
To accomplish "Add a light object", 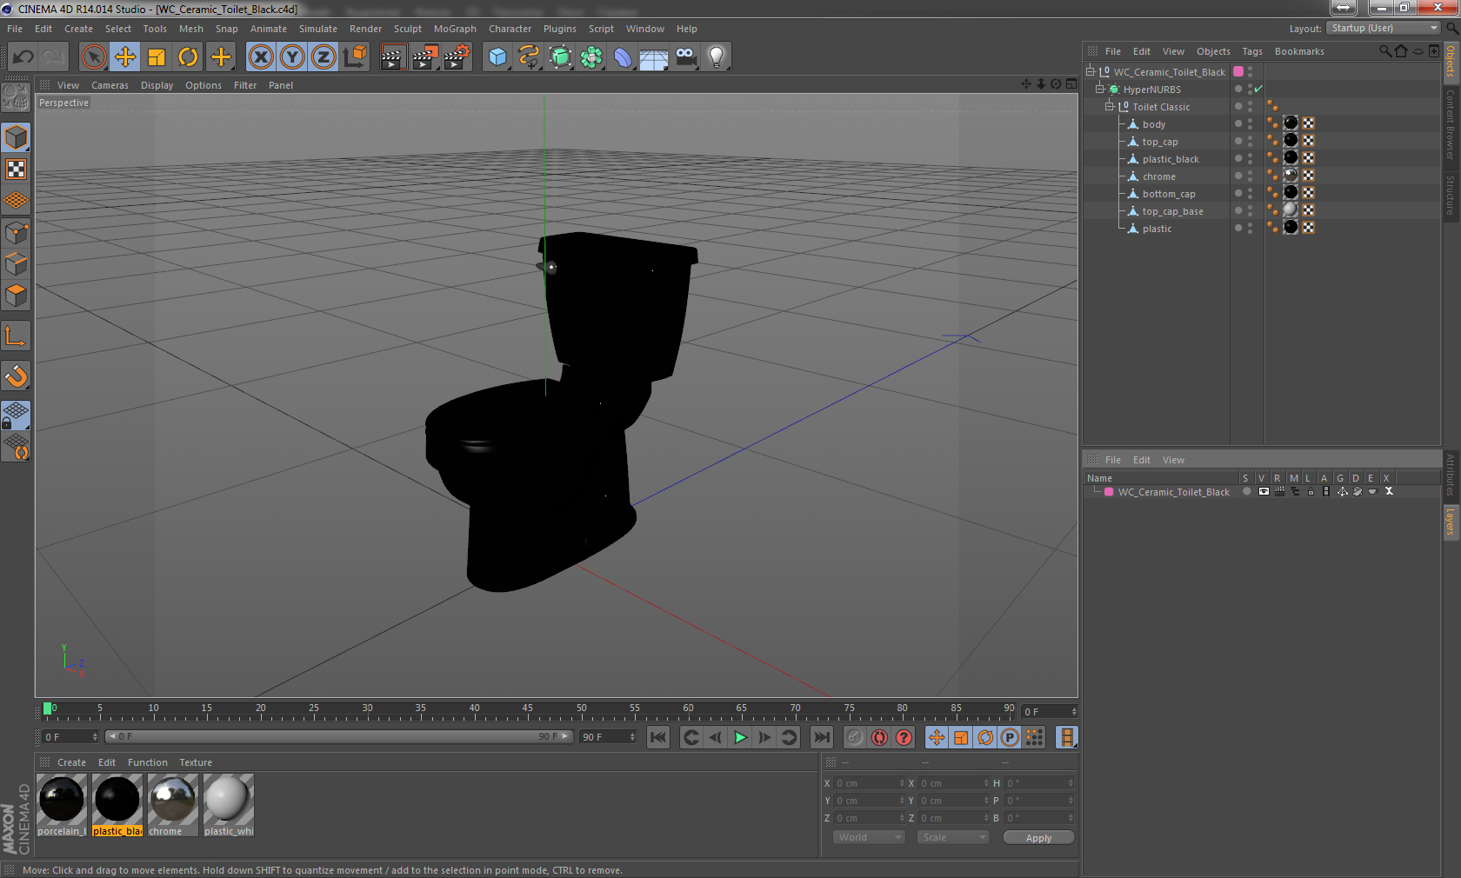I will [717, 57].
